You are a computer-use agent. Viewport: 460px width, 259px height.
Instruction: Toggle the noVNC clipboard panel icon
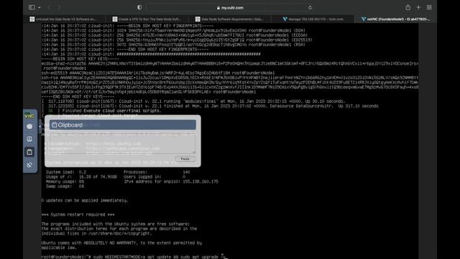point(29,152)
